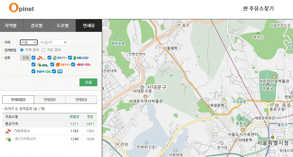Click the HD Hyundai Oilbank logo

(x=81, y=58)
